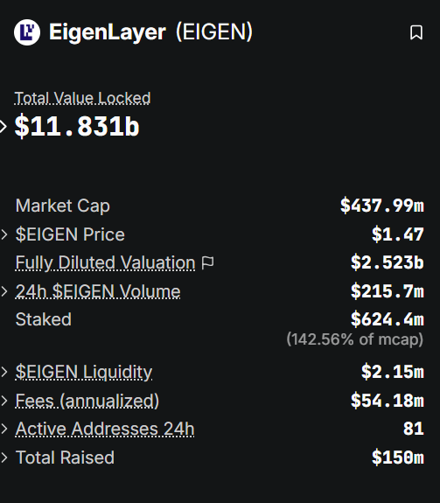Click the EigenLayer title text
Viewport: 440px width, 503px height.
(x=108, y=32)
